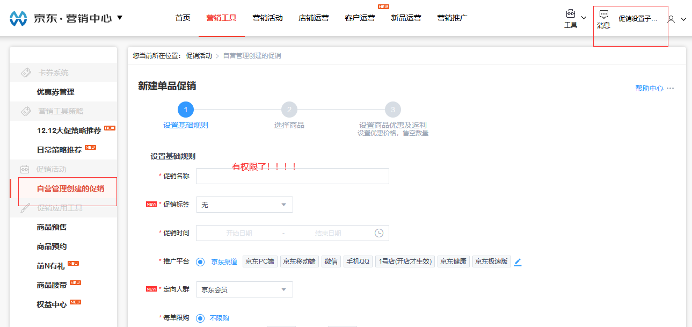The image size is (692, 327).
Task: Open the 促销标签 dropdown showing 无
Action: [244, 205]
